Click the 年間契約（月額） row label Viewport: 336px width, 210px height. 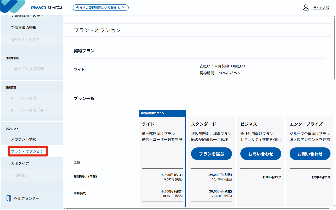point(85,177)
